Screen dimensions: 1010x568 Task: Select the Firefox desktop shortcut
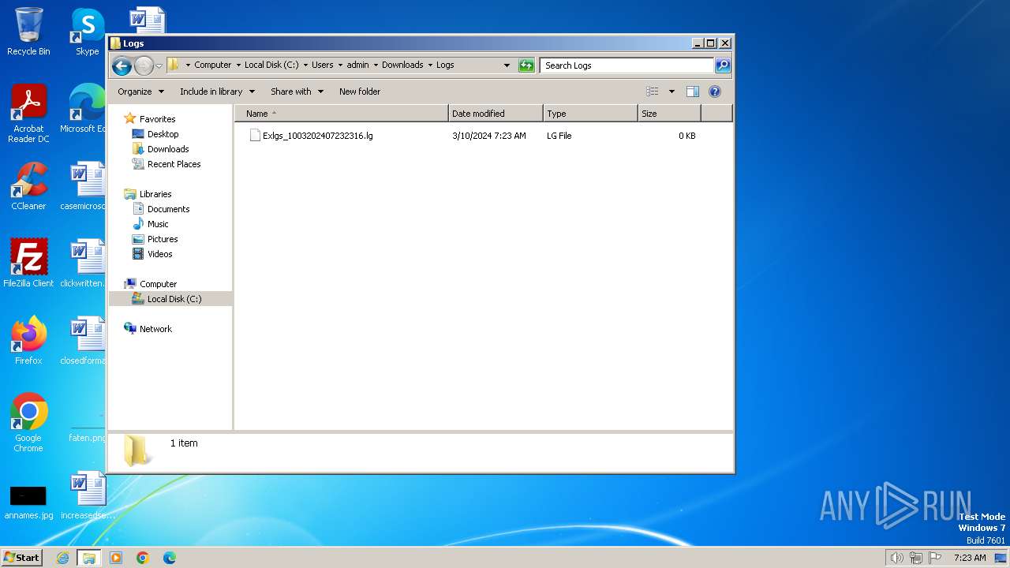(28, 340)
